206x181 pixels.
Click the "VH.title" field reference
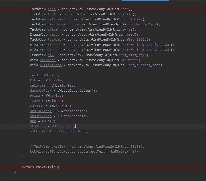click(54, 80)
